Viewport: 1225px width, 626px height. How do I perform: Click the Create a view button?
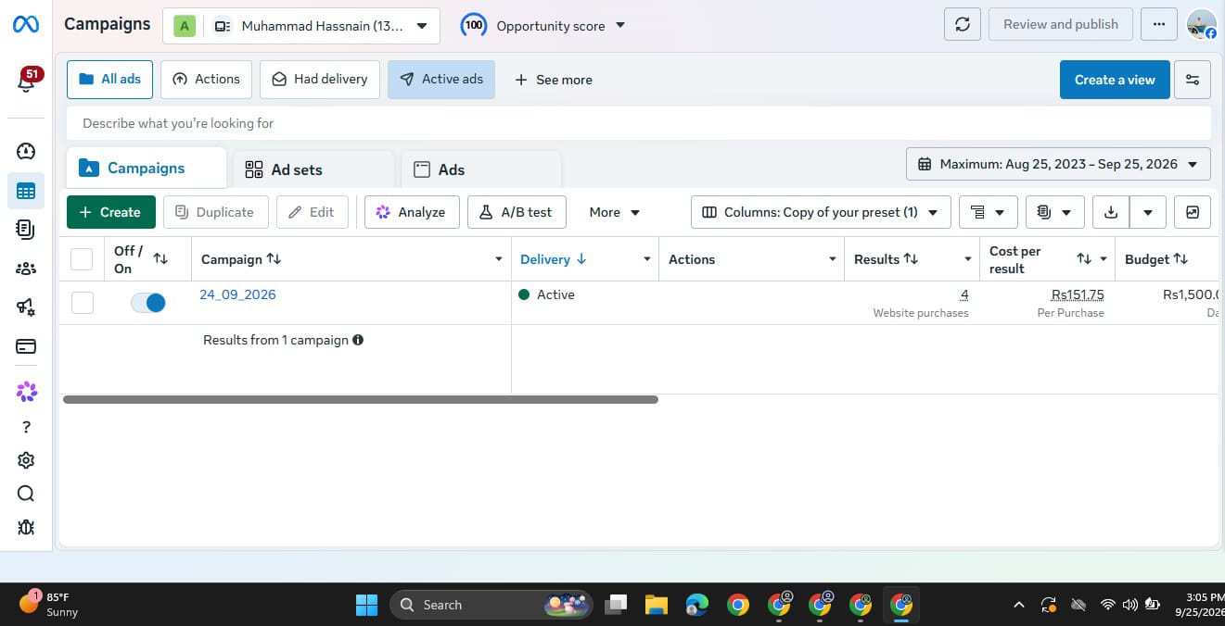point(1115,80)
